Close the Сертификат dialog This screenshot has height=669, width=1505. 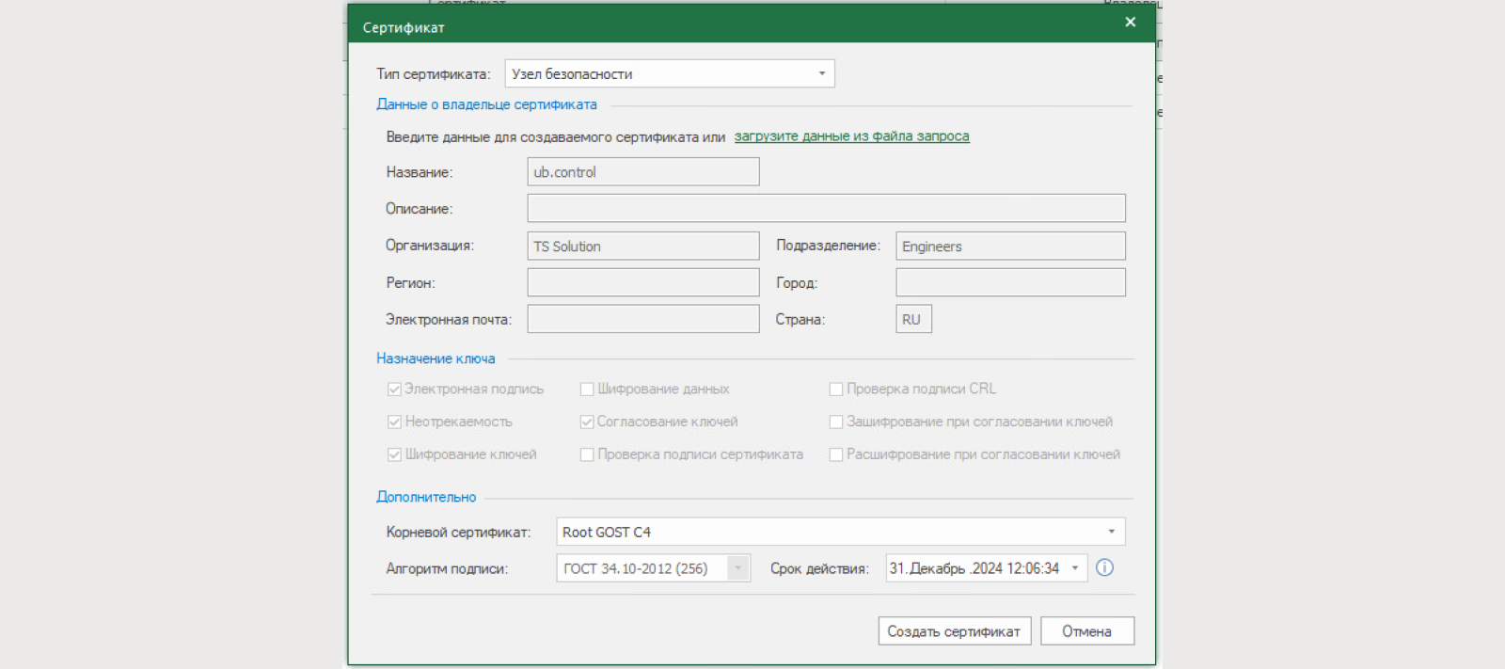pyautogui.click(x=1130, y=23)
